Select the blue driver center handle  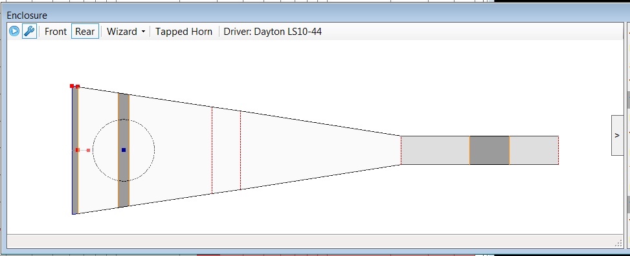point(124,150)
